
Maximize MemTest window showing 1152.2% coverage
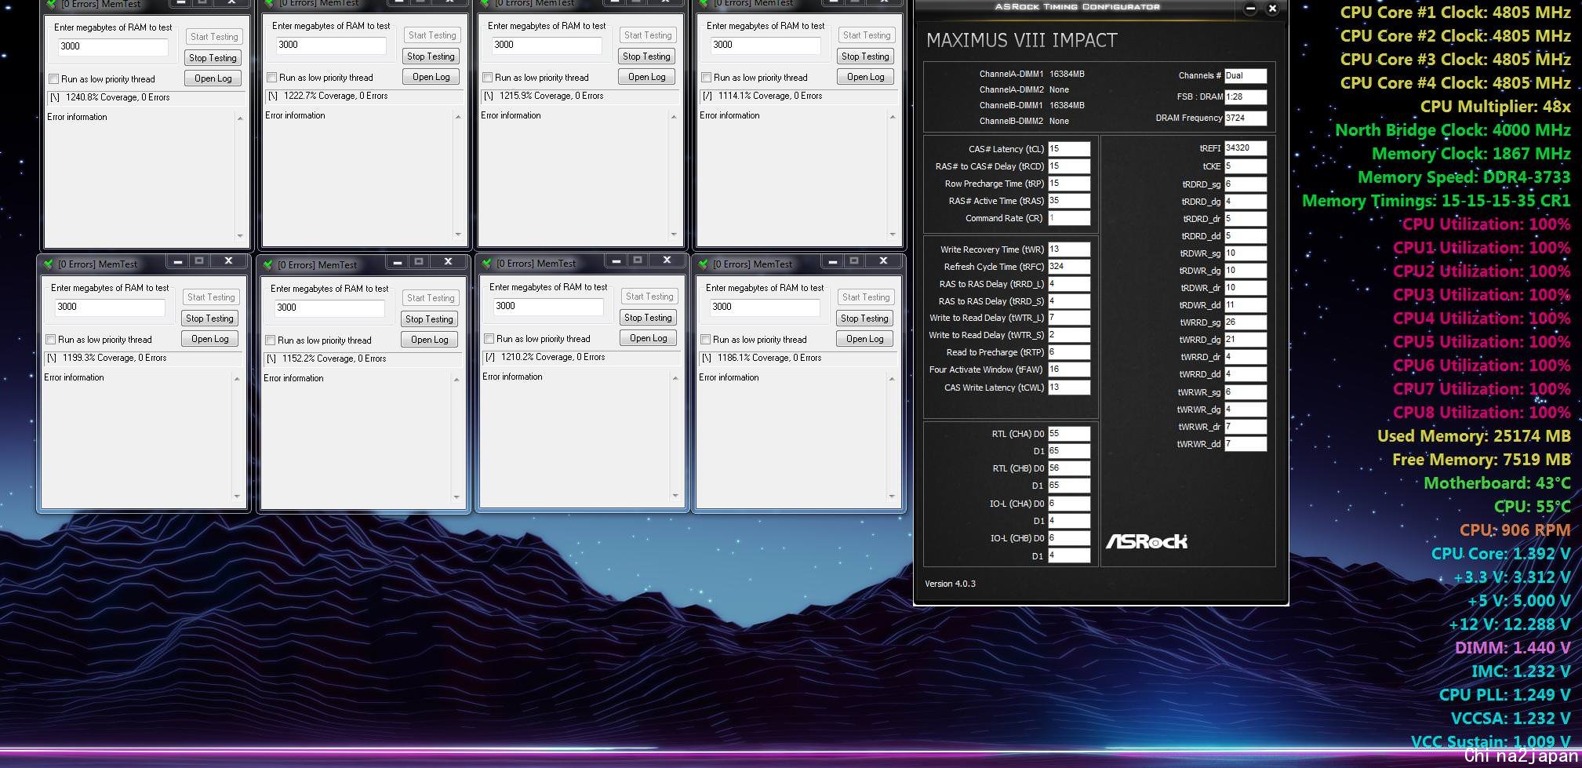click(x=419, y=261)
